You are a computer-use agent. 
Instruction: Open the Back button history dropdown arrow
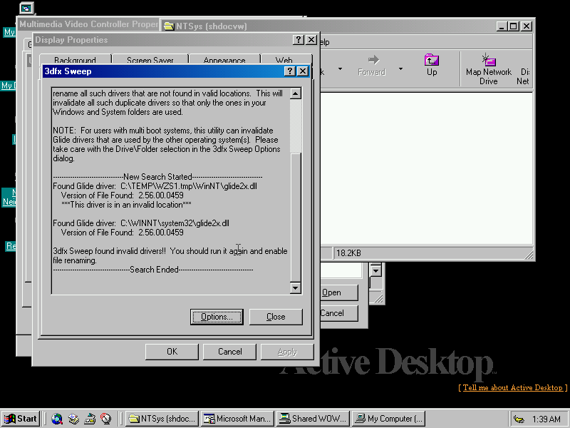(x=340, y=69)
